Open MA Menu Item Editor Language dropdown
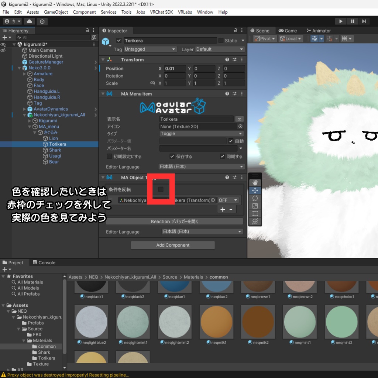 (x=202, y=166)
